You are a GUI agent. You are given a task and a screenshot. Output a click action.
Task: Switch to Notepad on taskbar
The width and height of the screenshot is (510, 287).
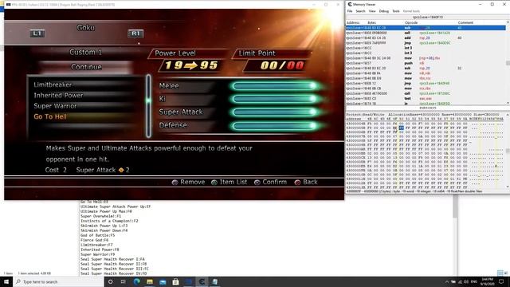[x=214, y=281]
